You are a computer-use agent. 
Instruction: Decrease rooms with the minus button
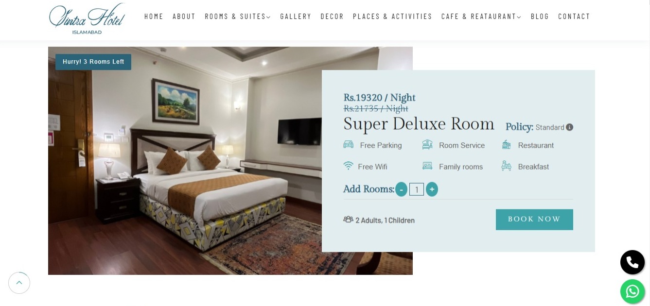tap(401, 189)
